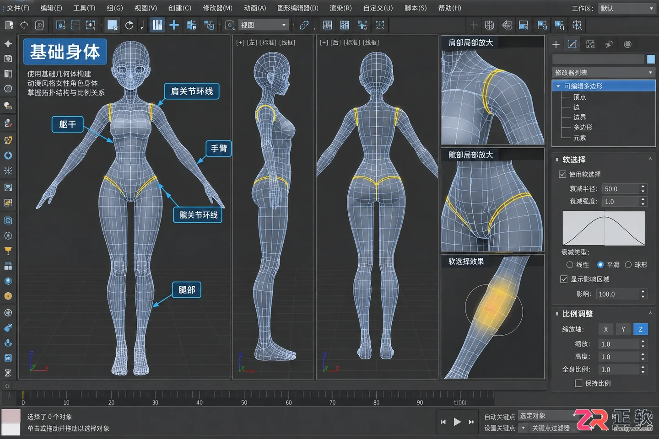Open the 渲染(R) menu
659x439 pixels.
coord(340,8)
